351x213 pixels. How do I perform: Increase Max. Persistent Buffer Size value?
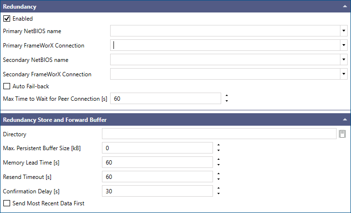[x=218, y=145]
